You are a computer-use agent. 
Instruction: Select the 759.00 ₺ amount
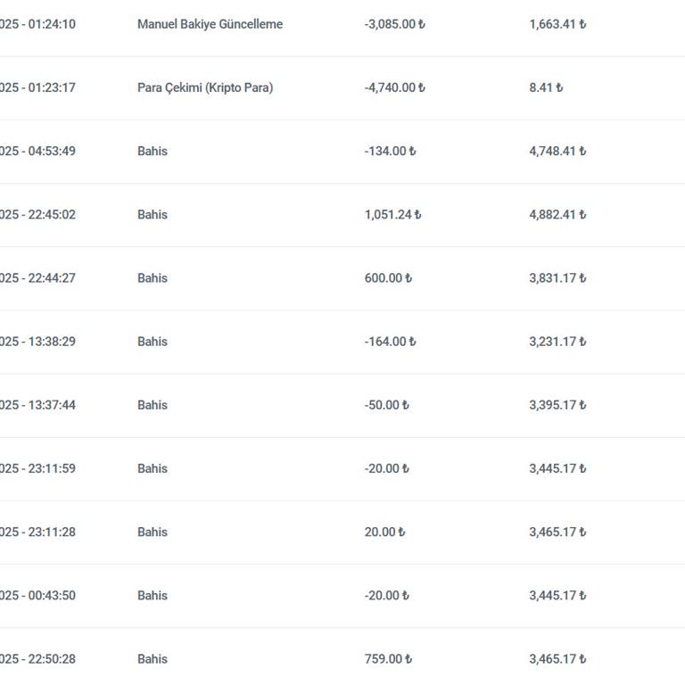coord(388,658)
